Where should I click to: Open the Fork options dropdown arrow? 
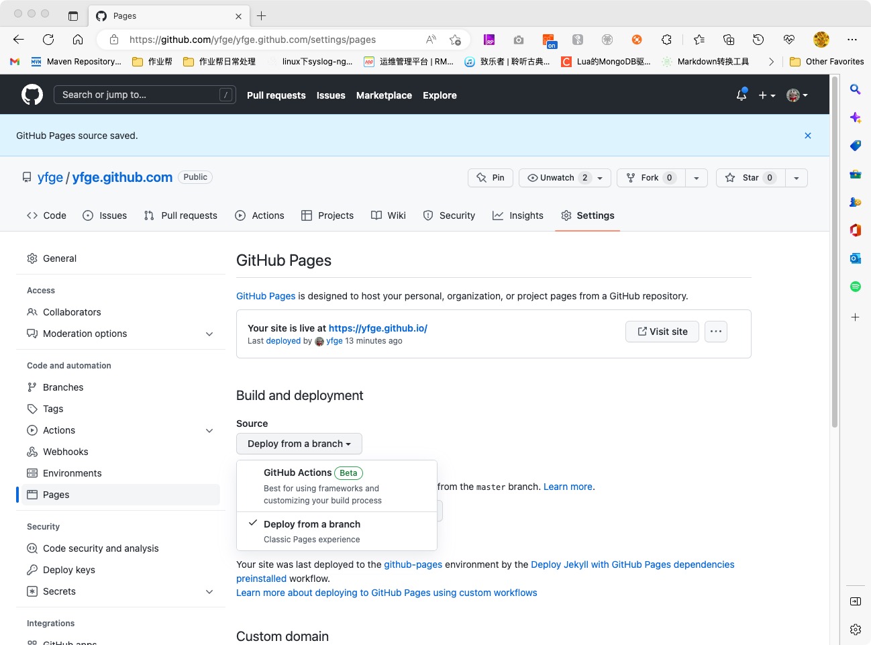click(696, 178)
